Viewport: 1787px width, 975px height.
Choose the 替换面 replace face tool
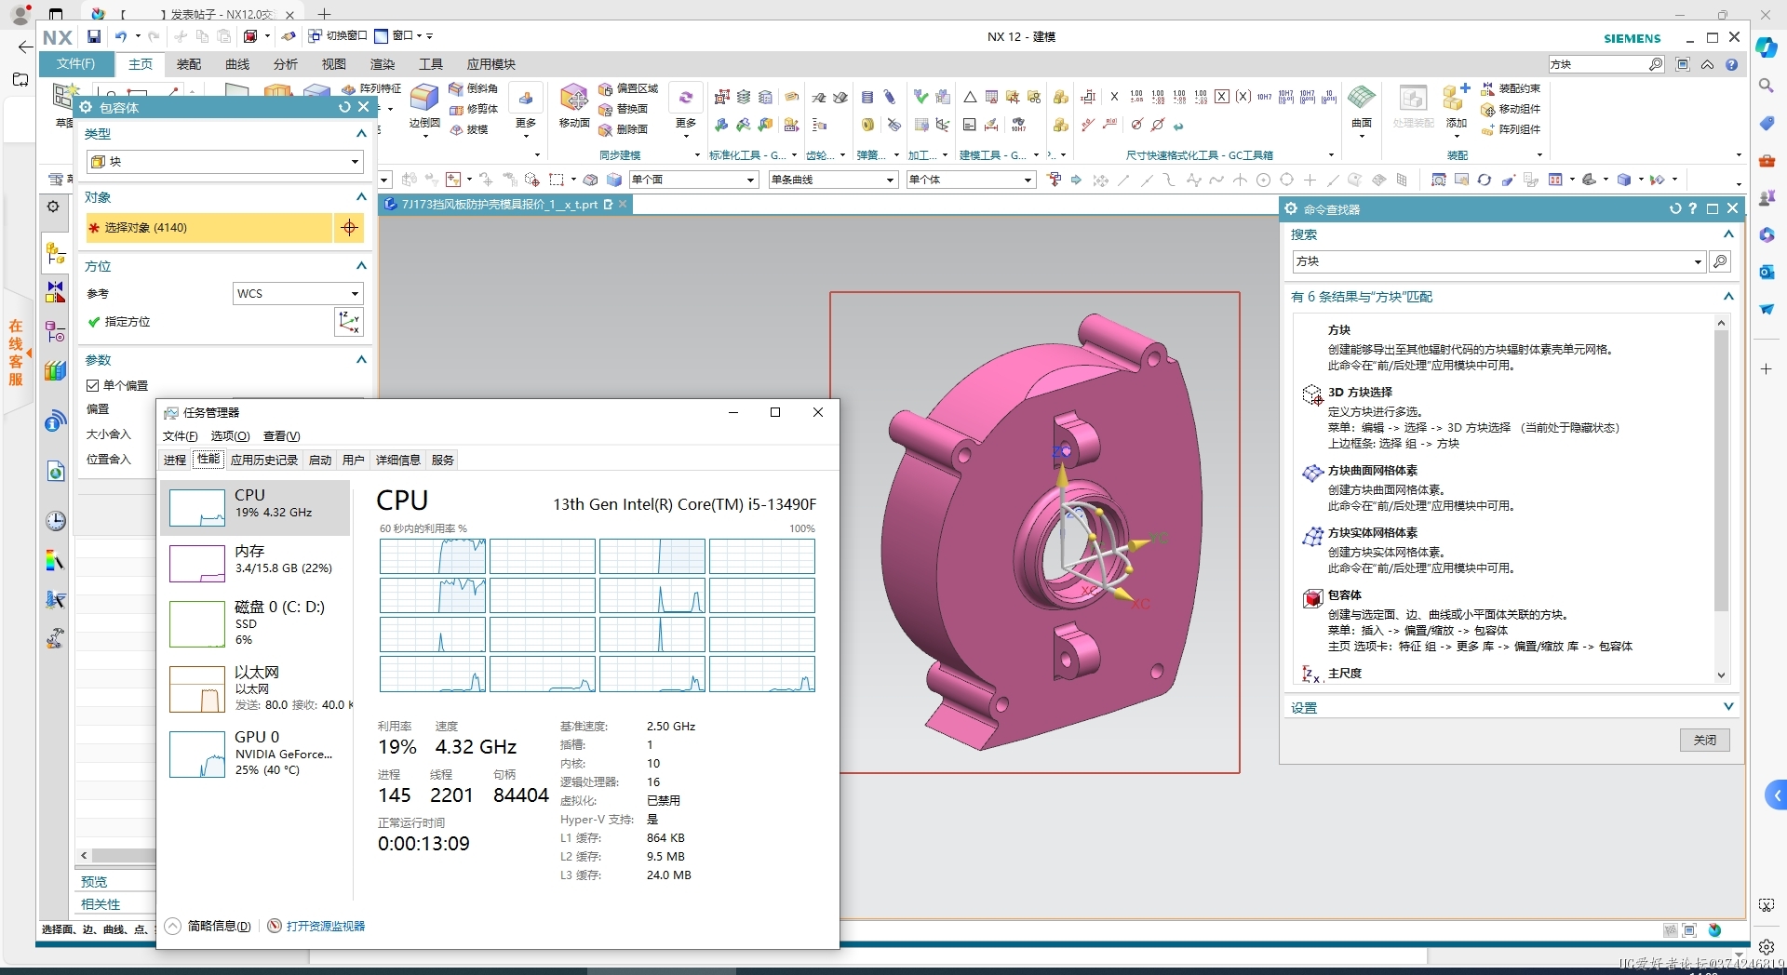click(x=623, y=109)
